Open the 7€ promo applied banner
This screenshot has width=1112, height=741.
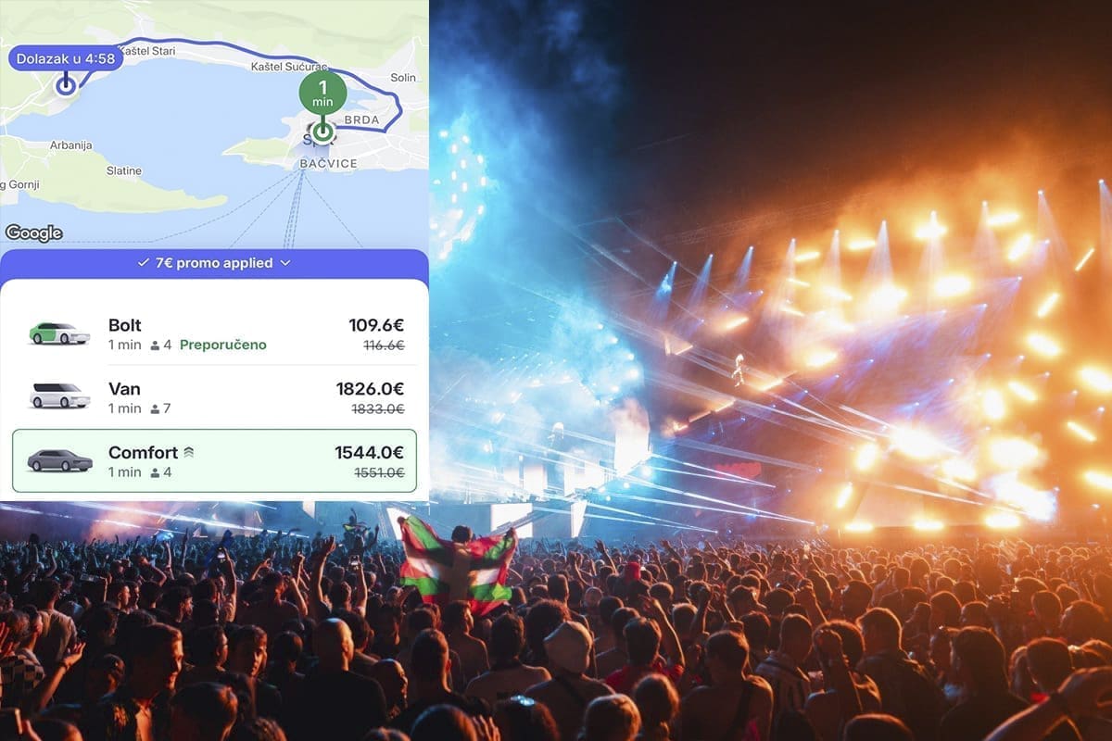coord(214,263)
